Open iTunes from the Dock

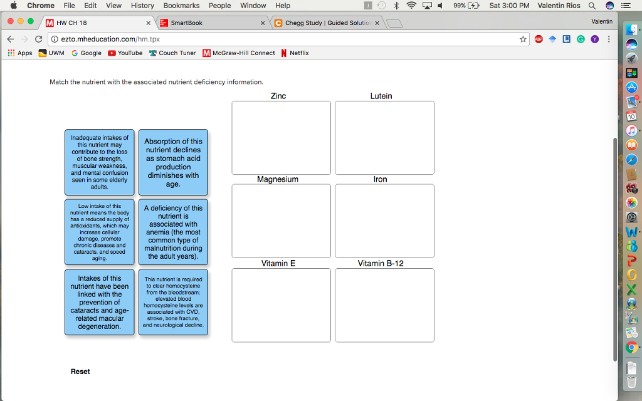[x=631, y=130]
